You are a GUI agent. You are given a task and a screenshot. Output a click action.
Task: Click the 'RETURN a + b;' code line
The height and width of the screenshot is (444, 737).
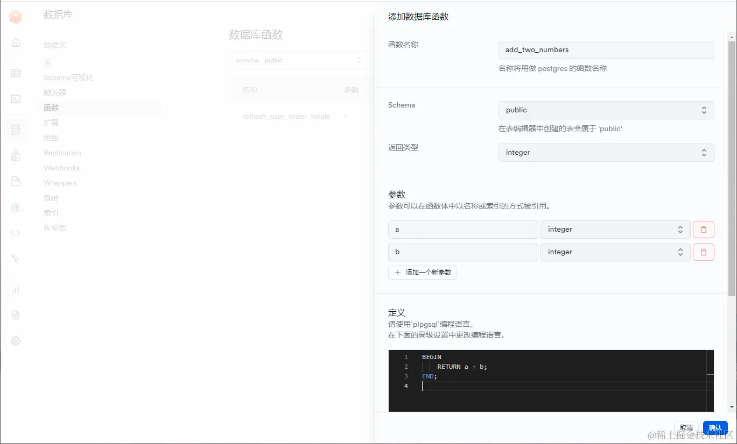tap(462, 367)
